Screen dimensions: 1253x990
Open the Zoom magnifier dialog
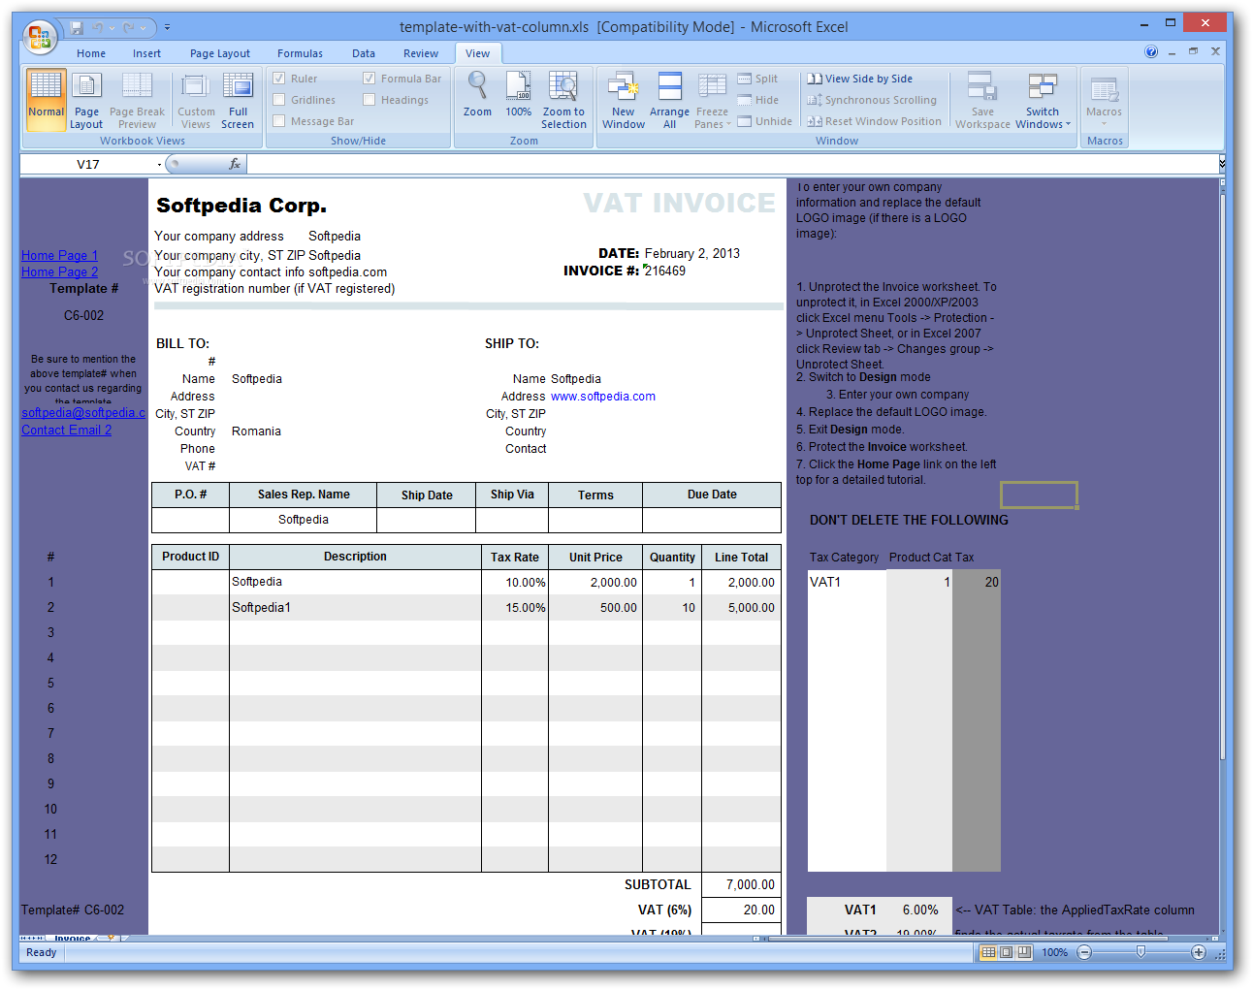click(x=477, y=94)
